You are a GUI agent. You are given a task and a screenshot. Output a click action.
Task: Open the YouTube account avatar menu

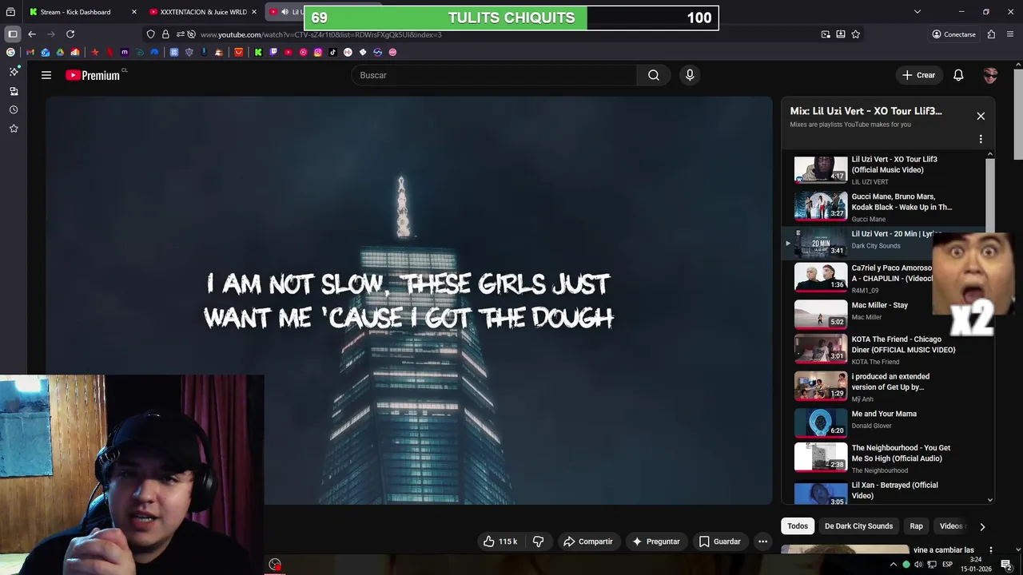pos(990,75)
